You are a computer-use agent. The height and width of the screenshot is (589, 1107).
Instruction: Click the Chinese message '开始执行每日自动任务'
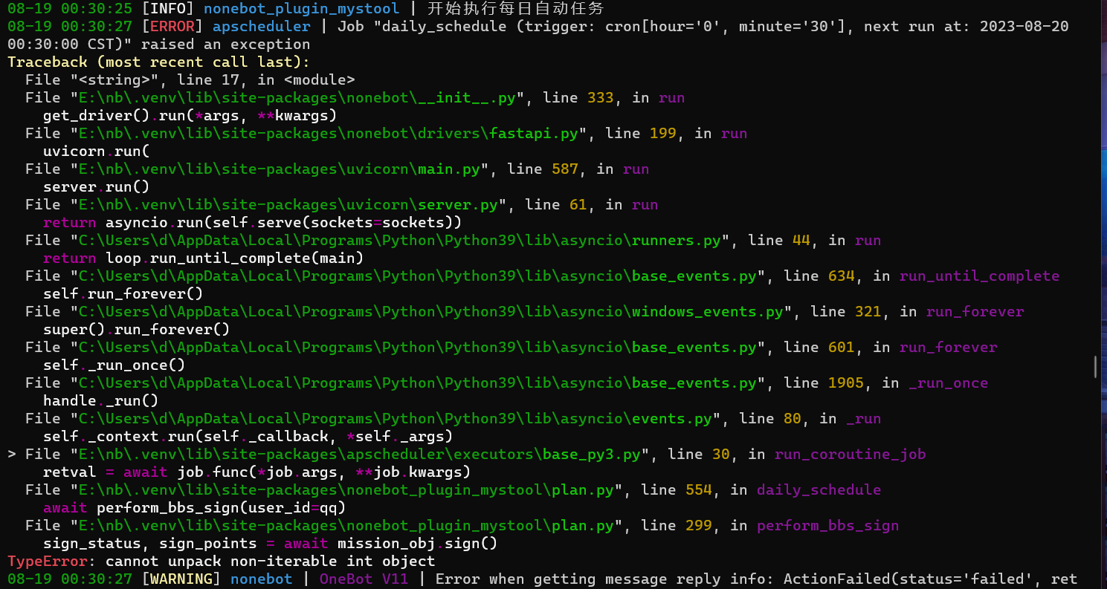(x=515, y=9)
